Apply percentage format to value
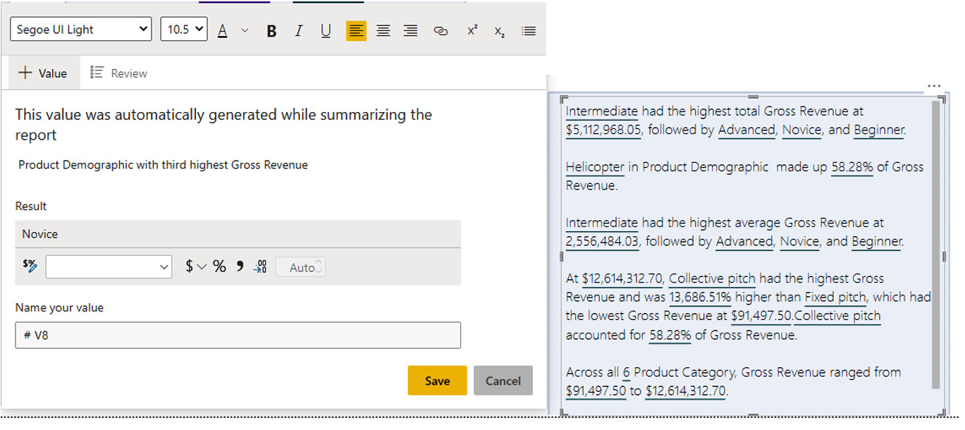Image resolution: width=965 pixels, height=430 pixels. (x=219, y=266)
